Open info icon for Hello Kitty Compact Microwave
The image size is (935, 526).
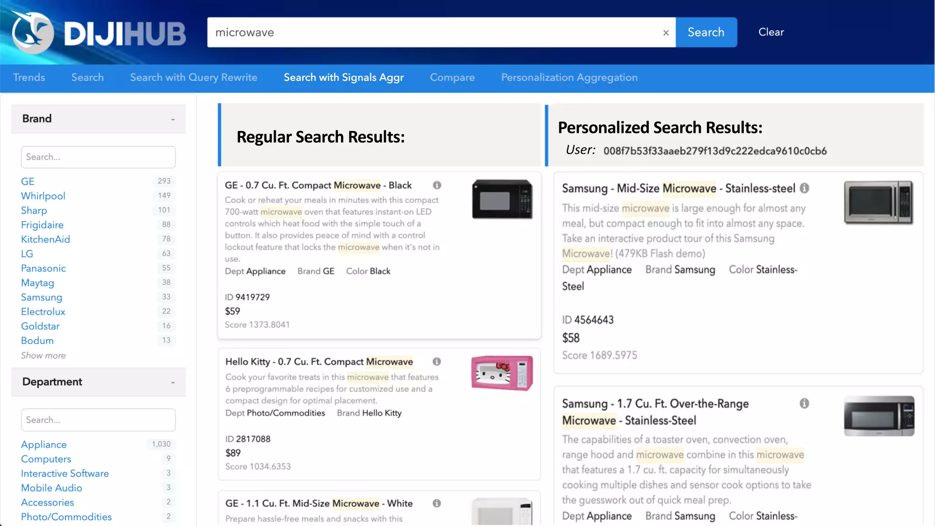click(x=437, y=362)
